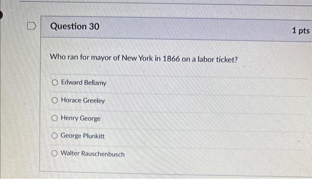This screenshot has width=312, height=179.
Task: Select the Edward Bellamy radio button
Action: (55, 83)
